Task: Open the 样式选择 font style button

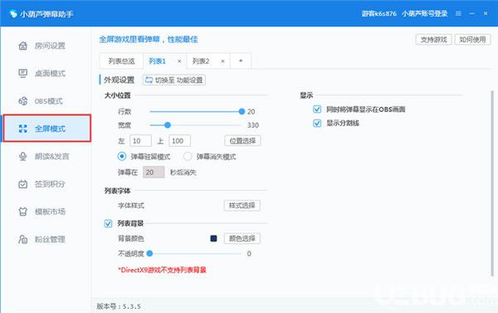Action: (x=242, y=206)
